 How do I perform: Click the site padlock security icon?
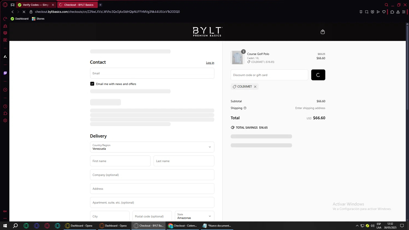31,12
